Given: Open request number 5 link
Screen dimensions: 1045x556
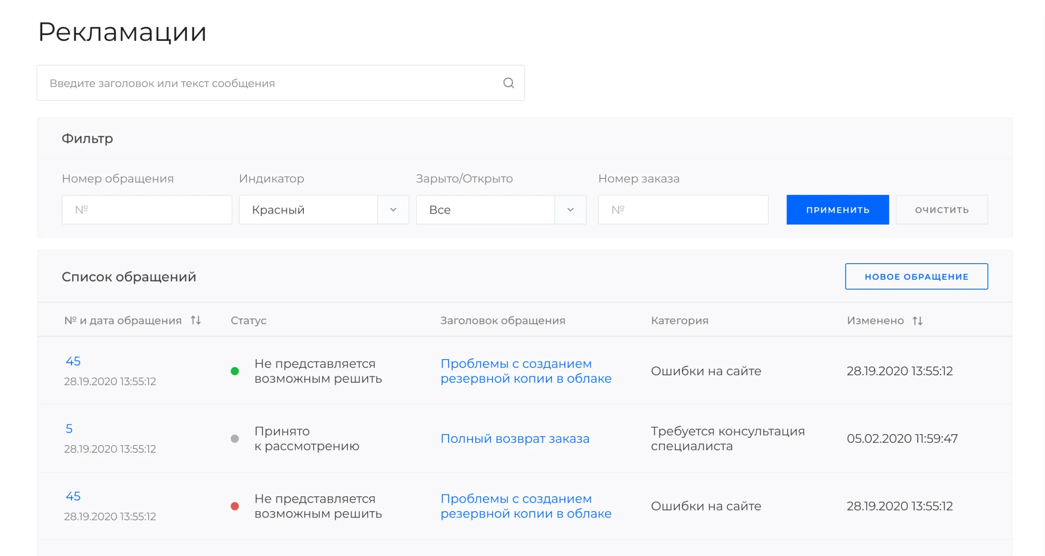Looking at the screenshot, I should click(69, 429).
